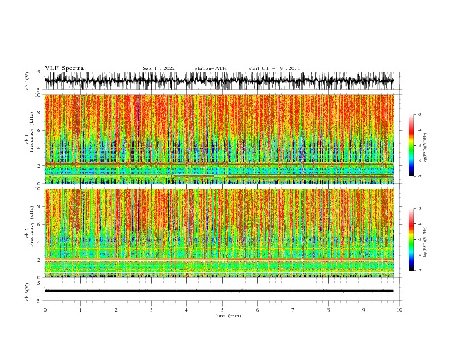Click the time axis tick label "10"
This screenshot has height=348, width=450.
(399, 310)
